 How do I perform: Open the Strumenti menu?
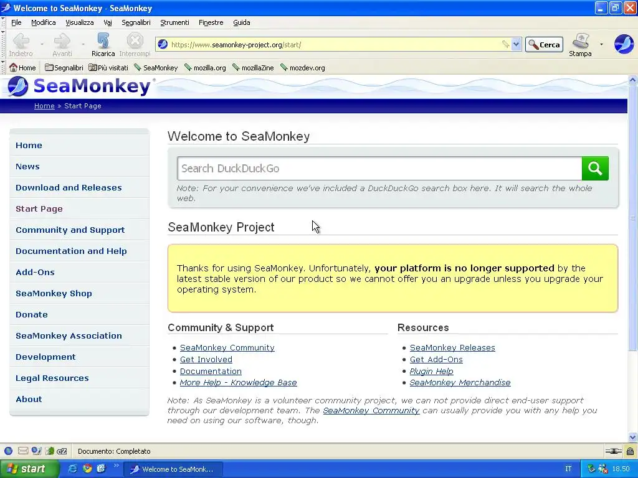click(x=174, y=22)
